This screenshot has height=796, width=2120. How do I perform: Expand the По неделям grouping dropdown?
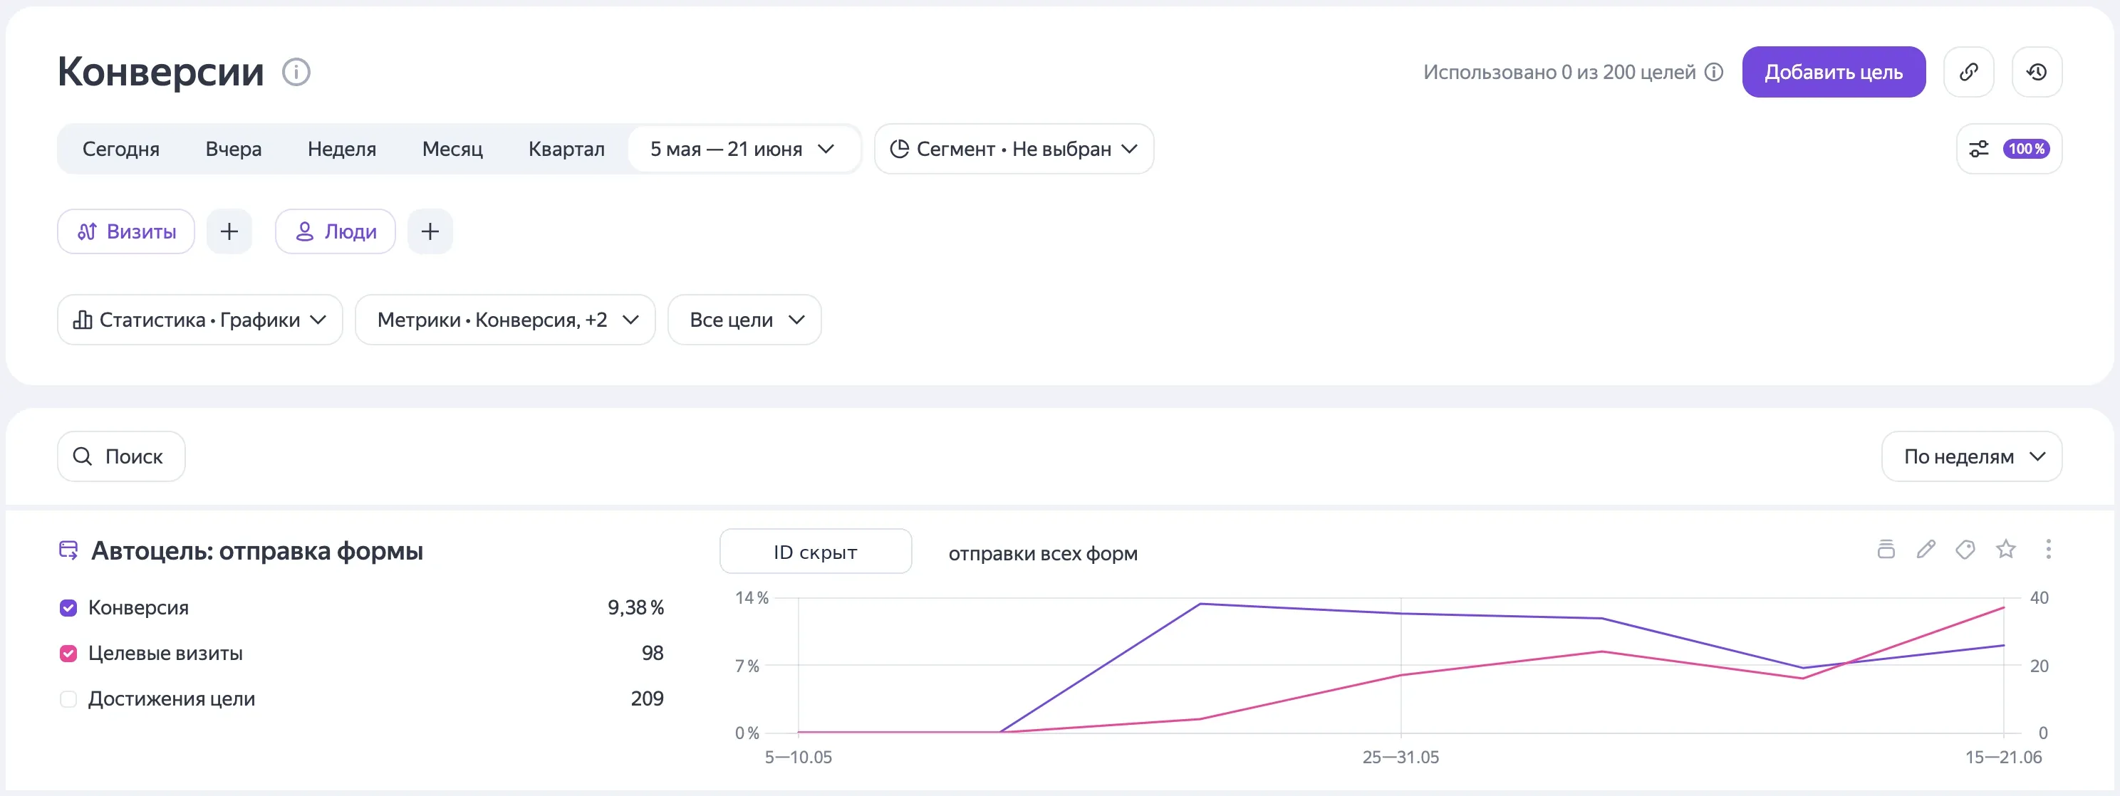1972,456
